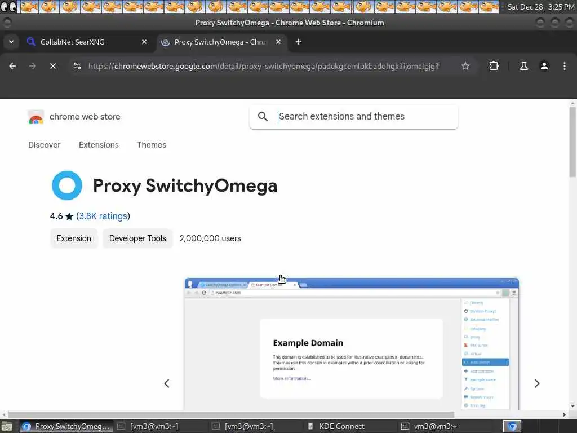Close the CollabNet SearXNG tab
The image size is (577, 433).
[144, 42]
